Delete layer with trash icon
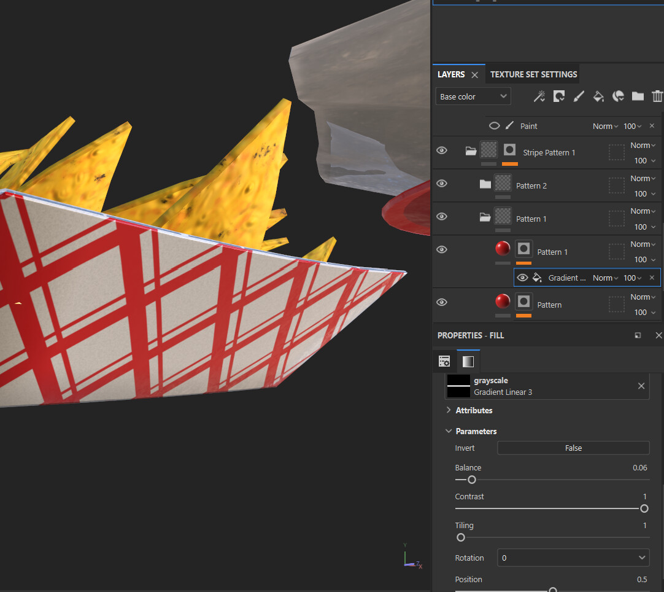Image resolution: width=664 pixels, height=592 pixels. 657,96
